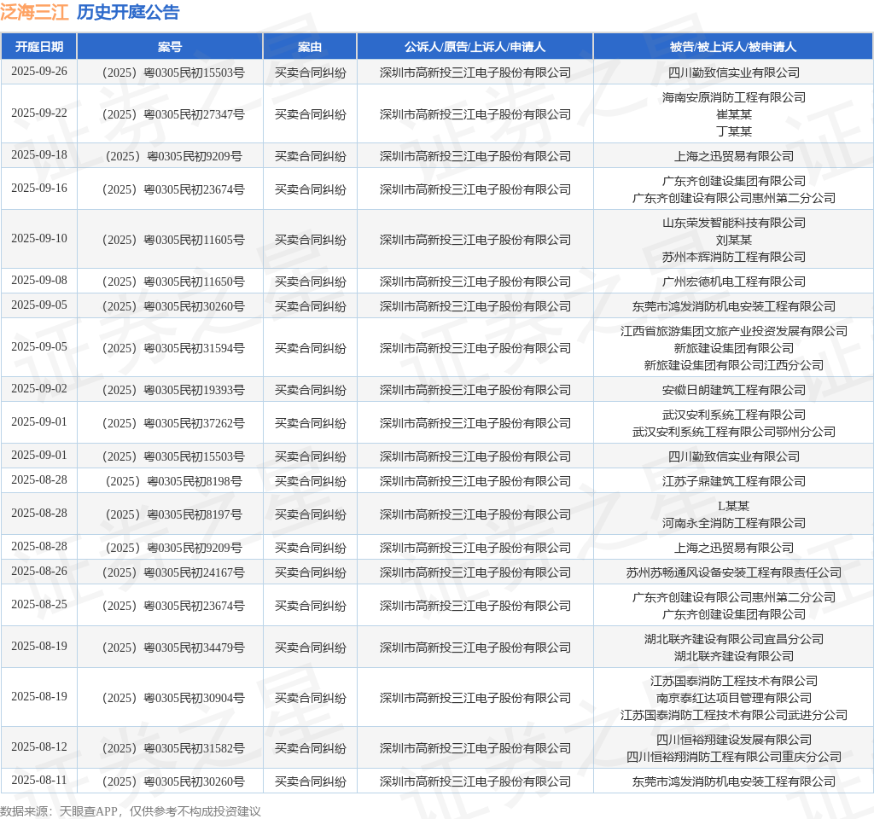874x819 pixels.
Task: Click defendant 安徽日朗建筑工程有限公司
Action: (733, 390)
